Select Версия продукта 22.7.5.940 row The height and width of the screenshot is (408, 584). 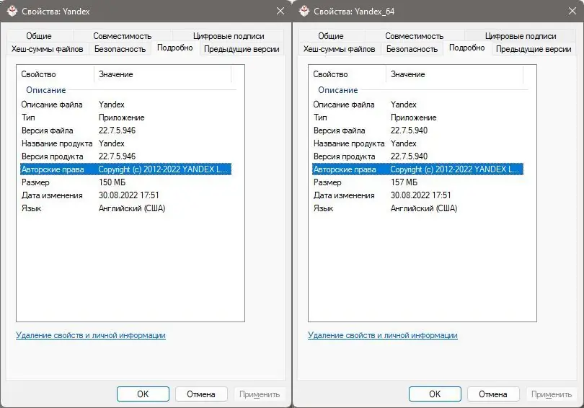418,156
